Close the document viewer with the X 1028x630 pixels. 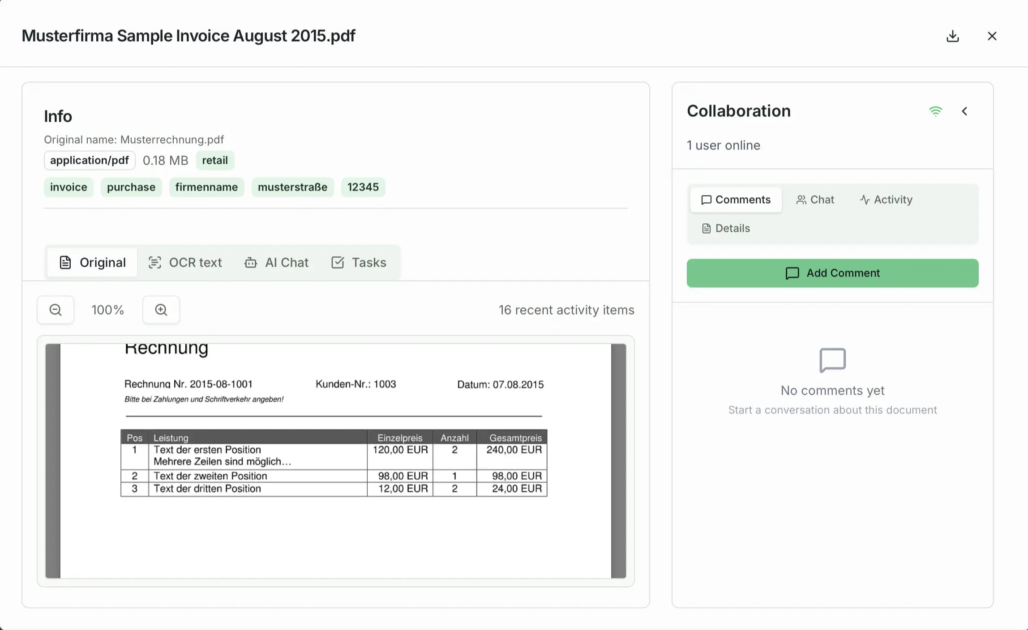(x=992, y=36)
